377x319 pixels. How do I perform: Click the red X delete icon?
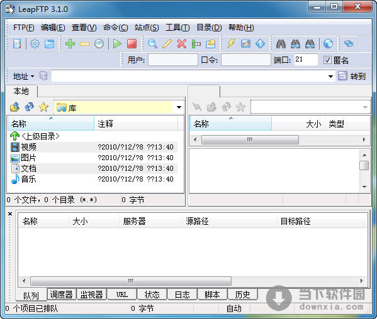point(181,44)
